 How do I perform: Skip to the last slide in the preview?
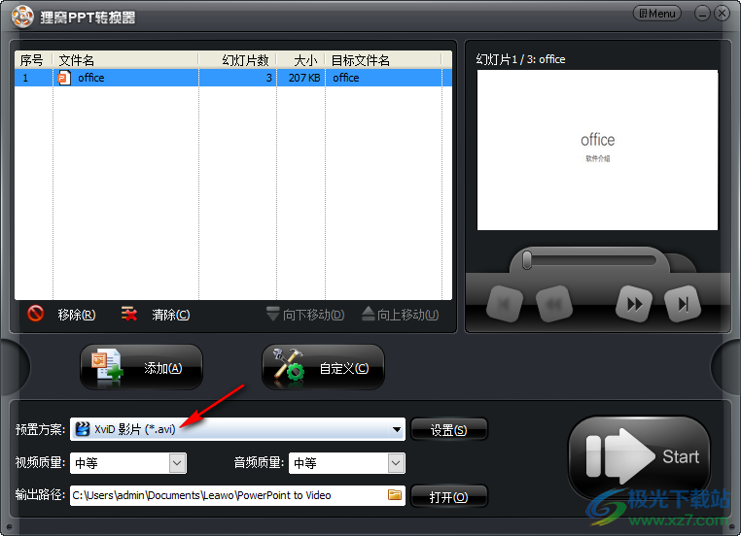coord(683,304)
